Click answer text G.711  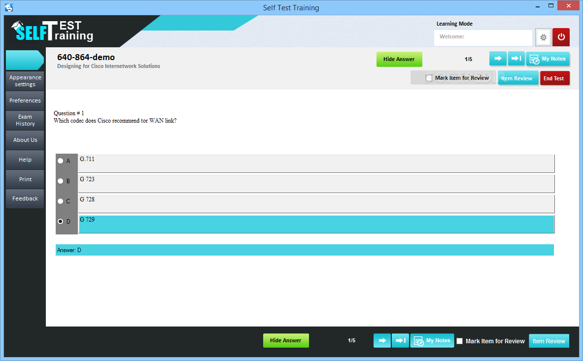pyautogui.click(x=87, y=159)
